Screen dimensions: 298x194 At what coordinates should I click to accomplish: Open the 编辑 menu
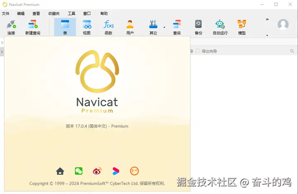pyautogui.click(x=21, y=14)
